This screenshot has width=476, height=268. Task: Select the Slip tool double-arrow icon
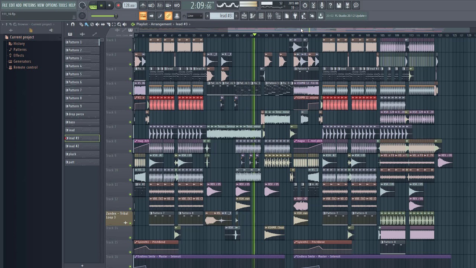pyautogui.click(x=103, y=24)
